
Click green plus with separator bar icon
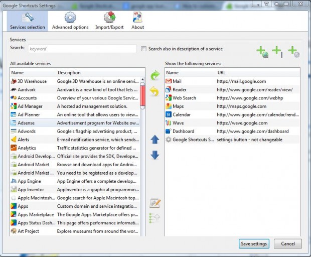pos(277,52)
